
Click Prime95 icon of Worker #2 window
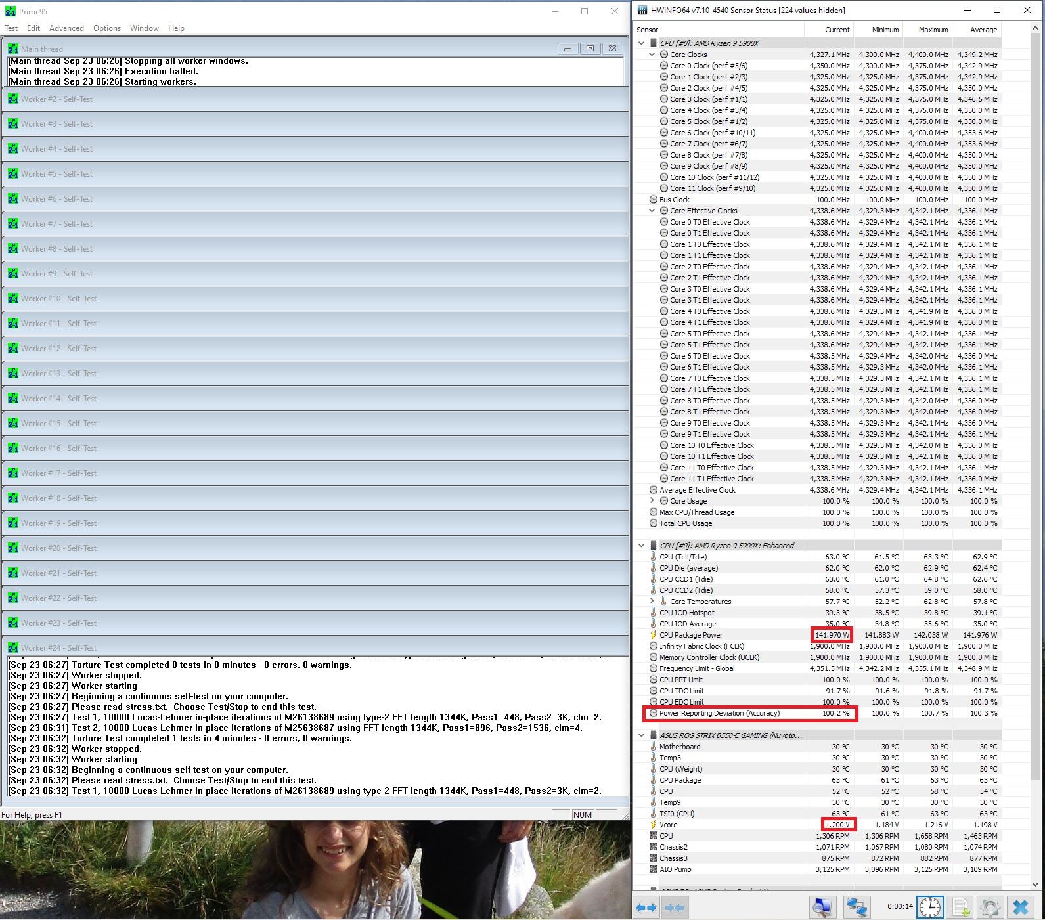[13, 99]
